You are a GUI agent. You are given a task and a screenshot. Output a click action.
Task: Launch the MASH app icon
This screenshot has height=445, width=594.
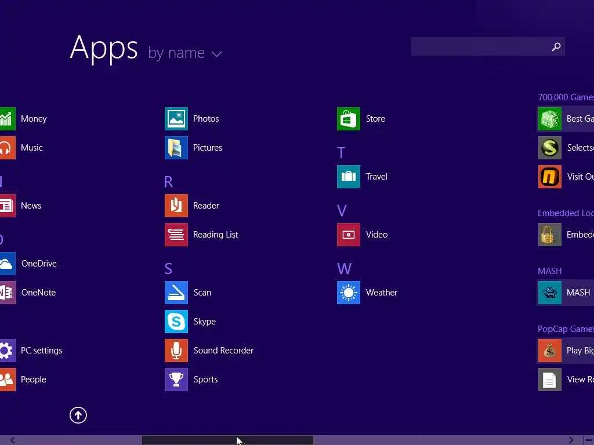[550, 293]
